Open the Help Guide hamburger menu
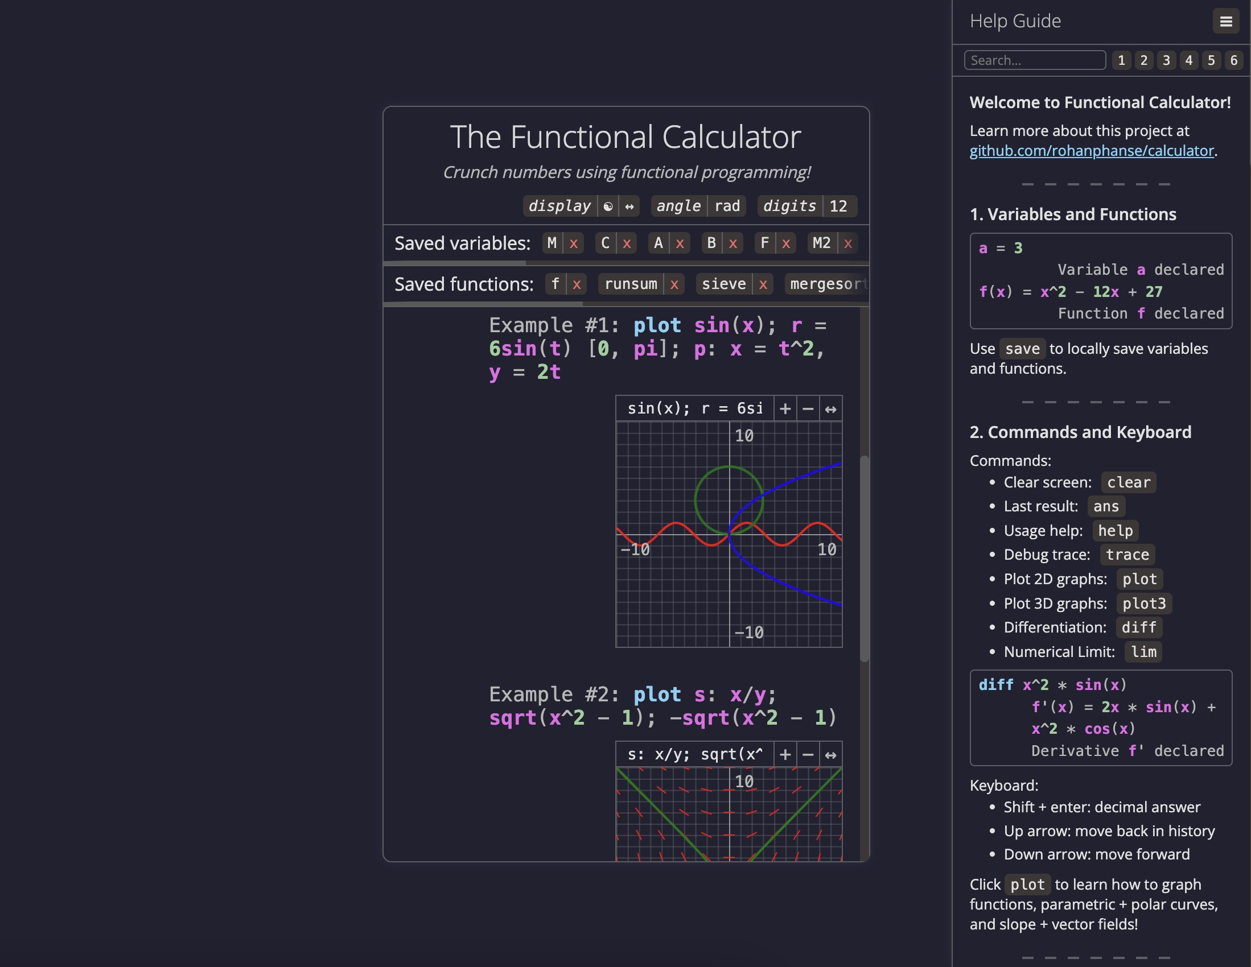 1225,22
